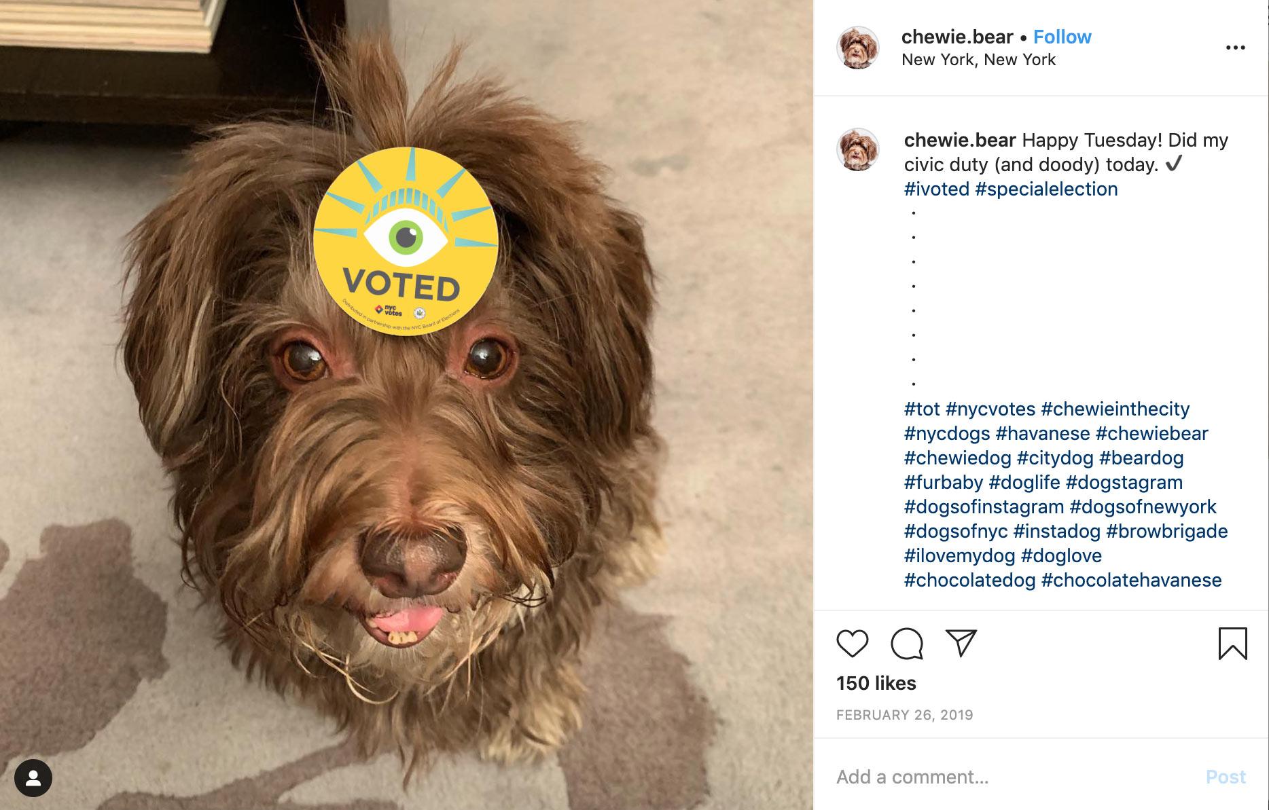Image resolution: width=1269 pixels, height=810 pixels.
Task: Show tagged accounts using person icon
Action: [33, 777]
